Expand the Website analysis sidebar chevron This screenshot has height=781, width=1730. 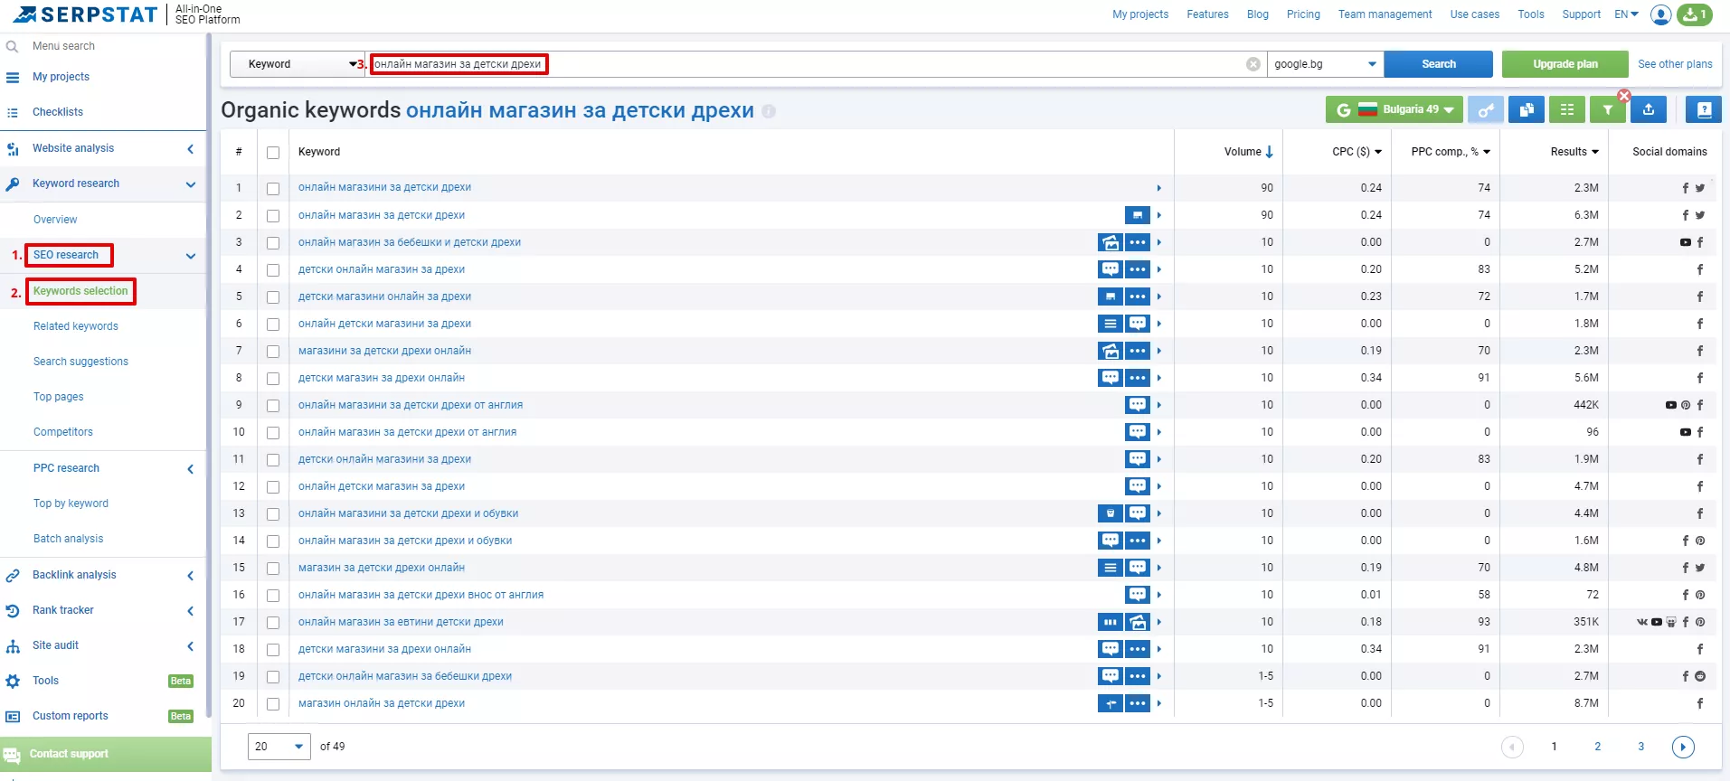191,149
